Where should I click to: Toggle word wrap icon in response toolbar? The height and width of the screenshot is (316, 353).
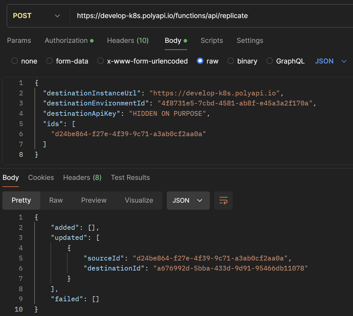(x=223, y=200)
